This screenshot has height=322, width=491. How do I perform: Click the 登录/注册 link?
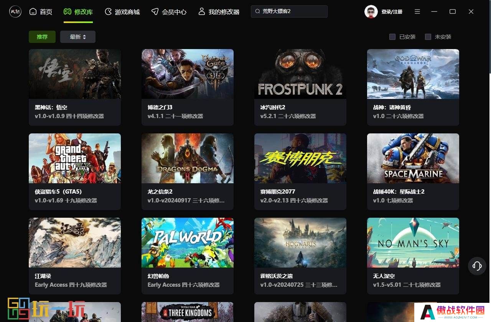(x=392, y=12)
